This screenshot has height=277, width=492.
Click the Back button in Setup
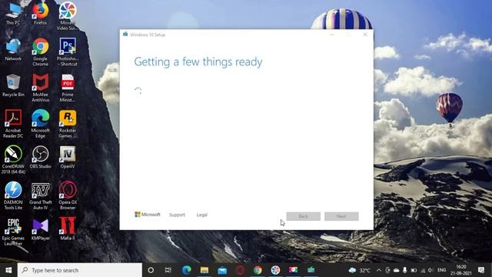point(303,216)
